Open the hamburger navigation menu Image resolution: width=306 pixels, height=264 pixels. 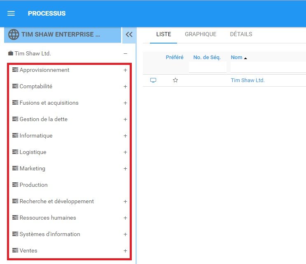tap(11, 13)
